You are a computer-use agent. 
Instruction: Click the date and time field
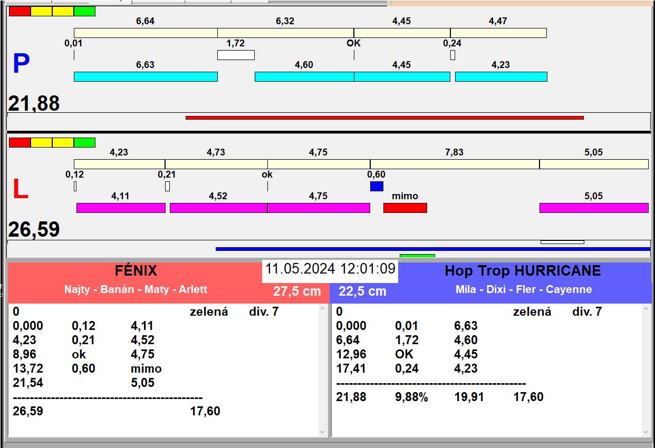click(x=330, y=269)
